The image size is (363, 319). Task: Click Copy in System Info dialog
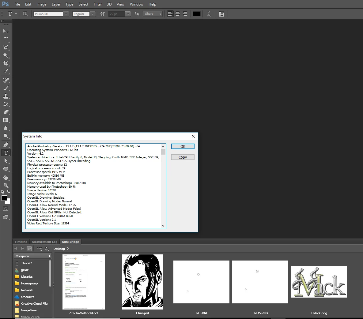(x=183, y=157)
